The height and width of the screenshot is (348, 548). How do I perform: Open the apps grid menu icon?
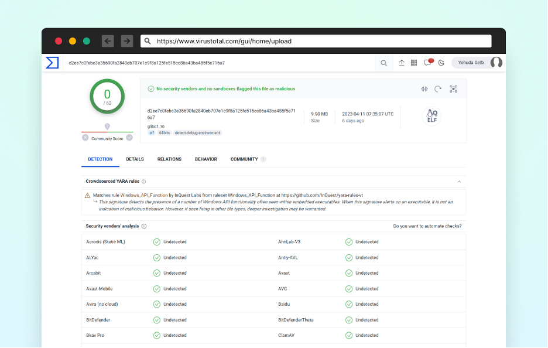414,63
